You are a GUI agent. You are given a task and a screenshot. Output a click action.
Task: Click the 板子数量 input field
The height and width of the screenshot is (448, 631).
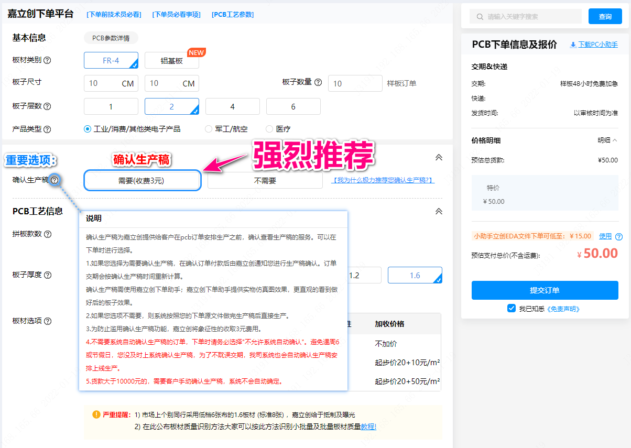coord(355,83)
